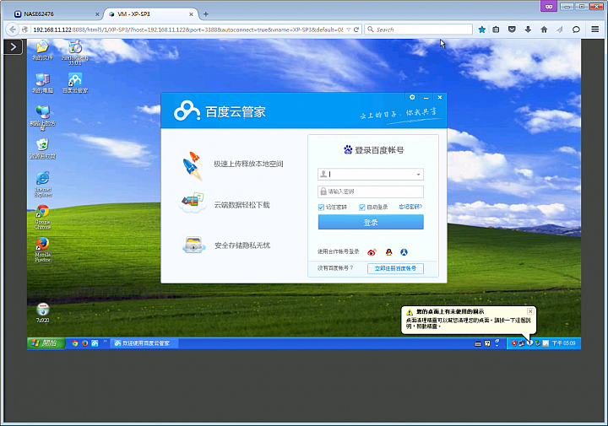
Task: Show bookmarks list icon
Action: pos(496,30)
